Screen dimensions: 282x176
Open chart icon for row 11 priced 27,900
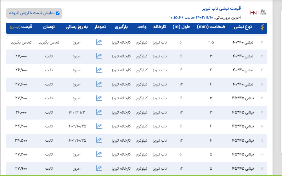99,168
